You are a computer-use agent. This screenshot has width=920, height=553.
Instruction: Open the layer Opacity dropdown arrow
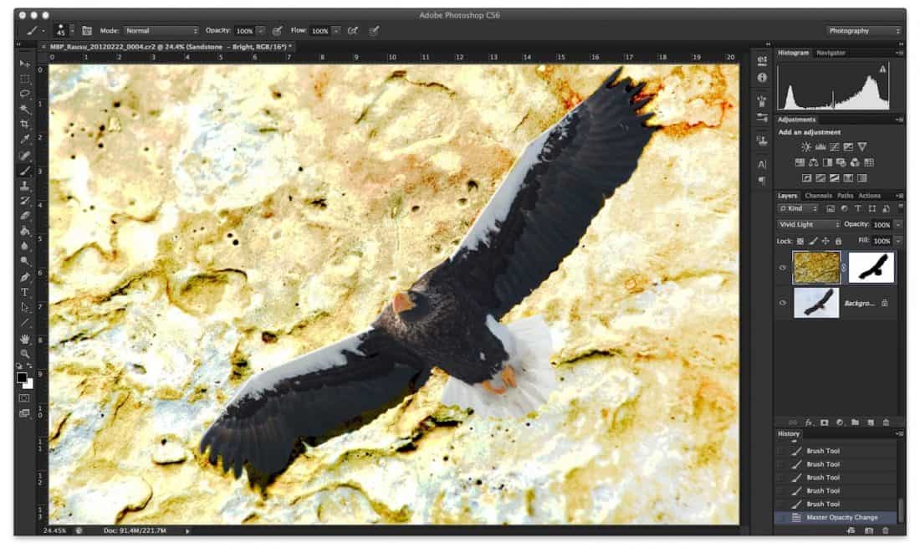(898, 223)
